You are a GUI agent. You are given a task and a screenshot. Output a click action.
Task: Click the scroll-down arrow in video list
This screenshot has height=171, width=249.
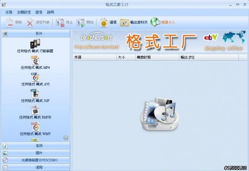coord(66,138)
